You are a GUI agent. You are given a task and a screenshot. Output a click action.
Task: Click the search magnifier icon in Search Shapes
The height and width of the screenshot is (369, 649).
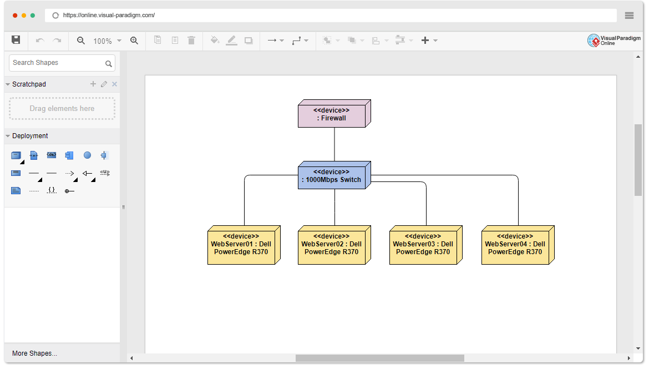[x=108, y=63]
